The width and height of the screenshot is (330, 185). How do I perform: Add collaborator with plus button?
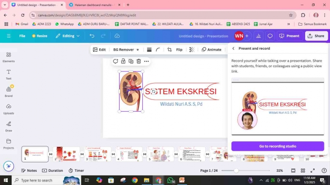247,36
